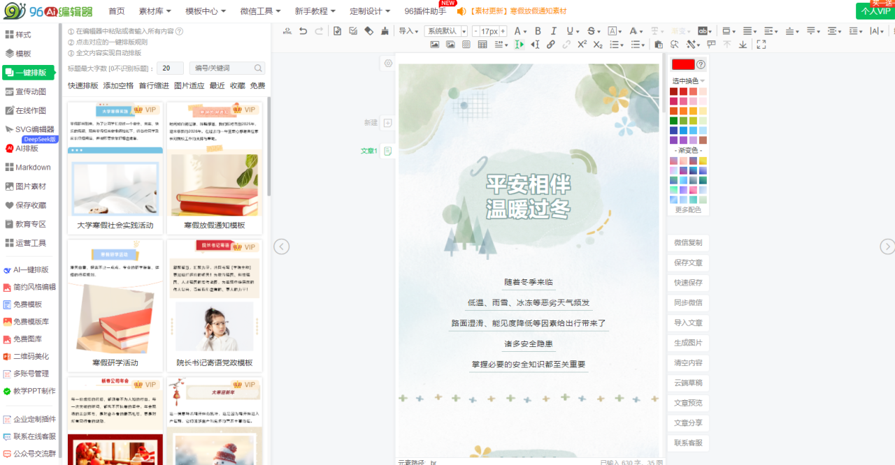Image resolution: width=895 pixels, height=465 pixels.
Task: Enter fullscreen editing mode
Action: [761, 45]
